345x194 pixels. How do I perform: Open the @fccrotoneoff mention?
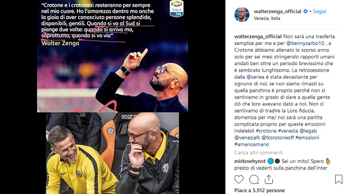(x=278, y=138)
